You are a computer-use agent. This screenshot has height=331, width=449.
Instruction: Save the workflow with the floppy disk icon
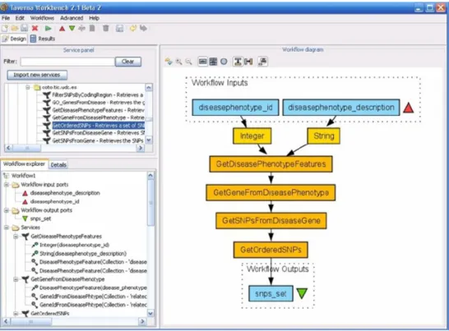25,28
